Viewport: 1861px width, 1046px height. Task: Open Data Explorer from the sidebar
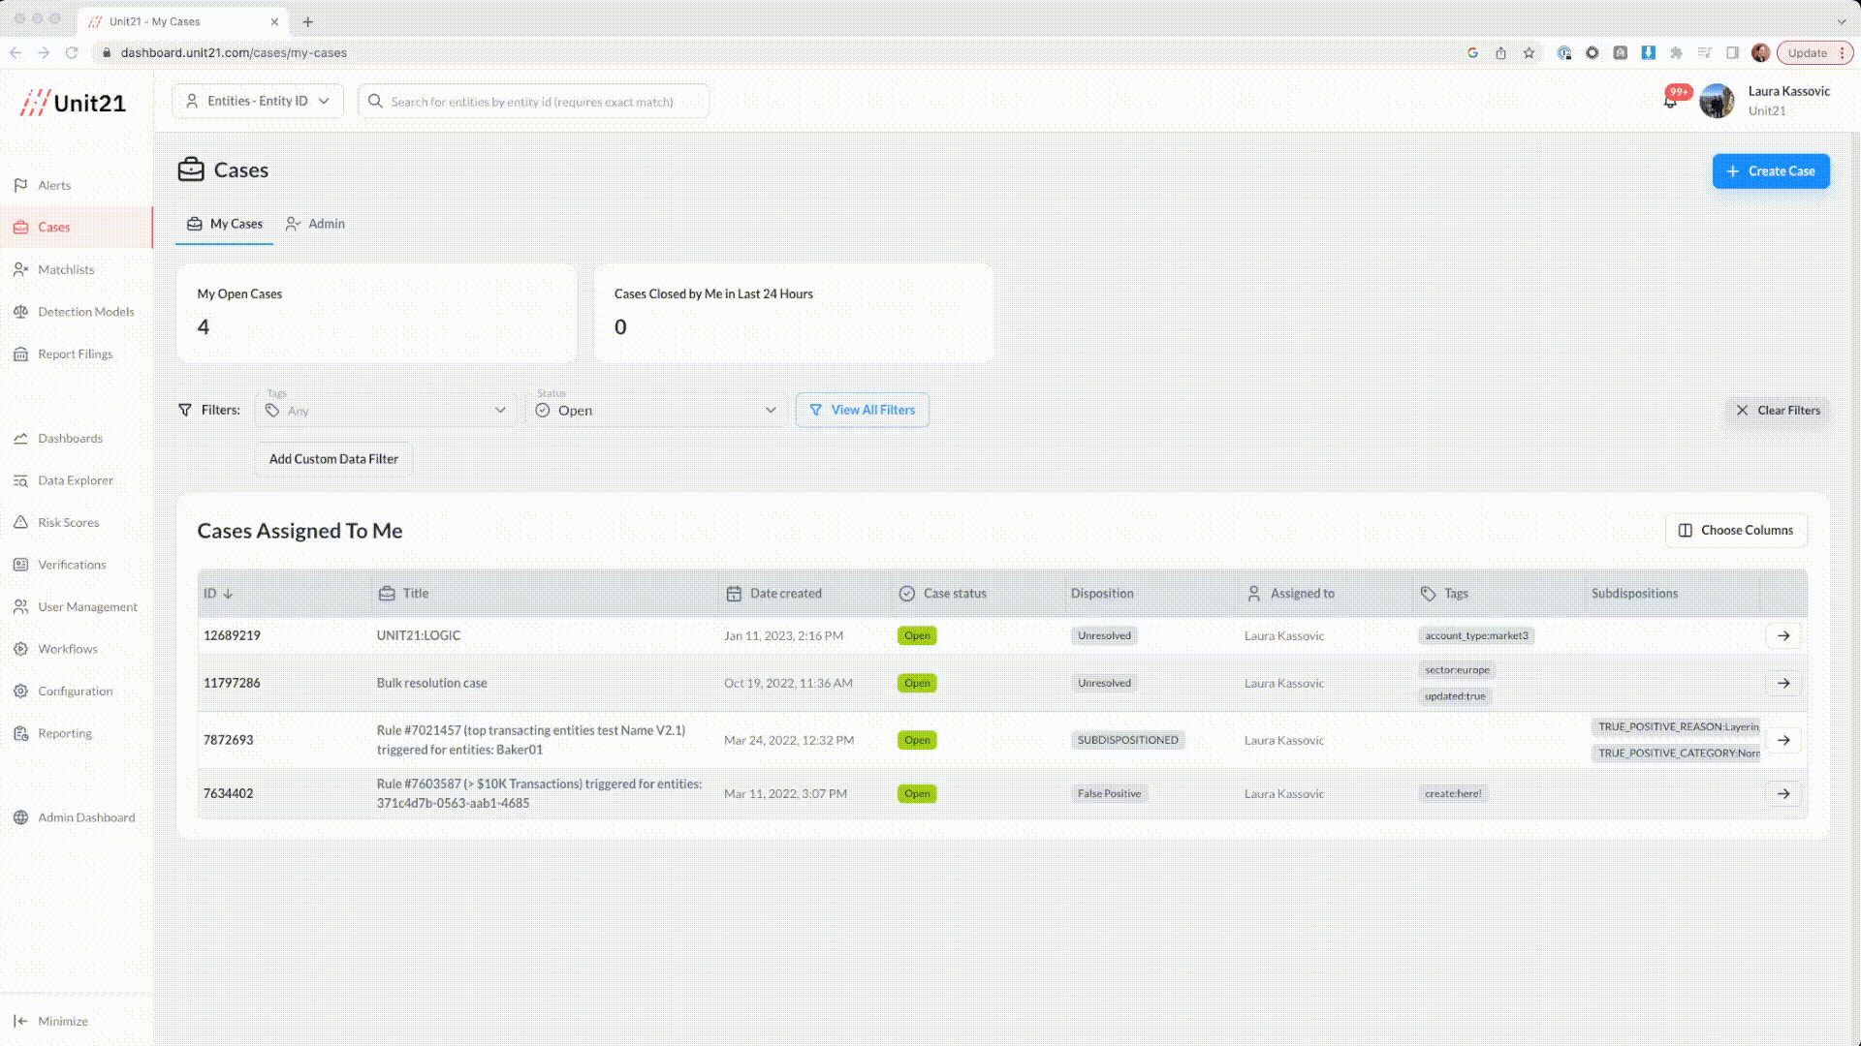click(75, 480)
